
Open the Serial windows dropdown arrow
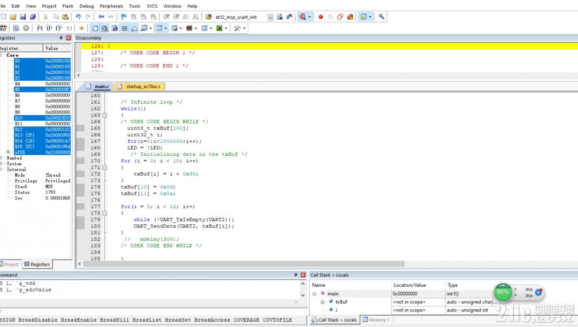[x=181, y=28]
